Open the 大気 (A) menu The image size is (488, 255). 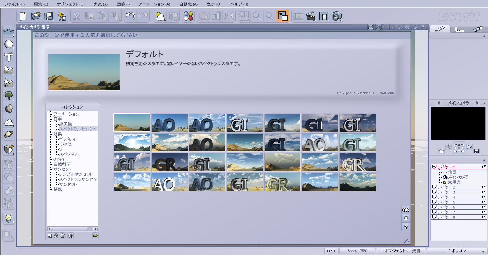(100, 4)
